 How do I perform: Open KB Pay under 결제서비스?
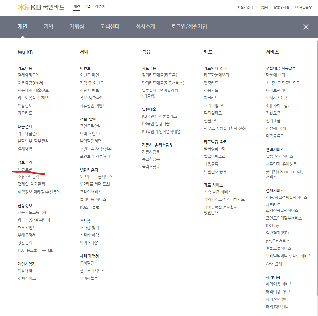pyautogui.click(x=272, y=226)
